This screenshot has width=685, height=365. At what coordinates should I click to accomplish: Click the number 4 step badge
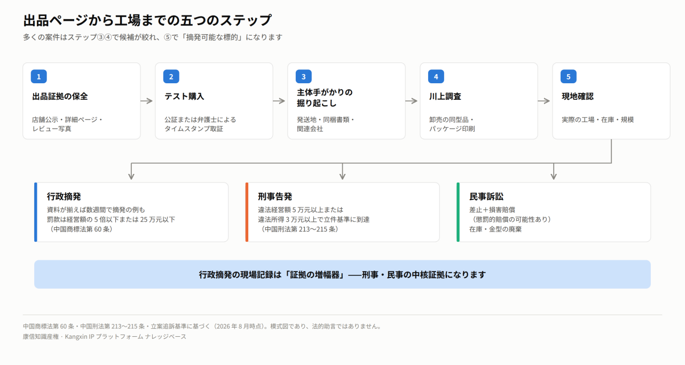(436, 76)
